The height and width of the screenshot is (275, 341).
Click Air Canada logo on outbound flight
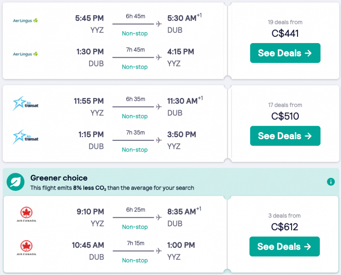(x=26, y=214)
